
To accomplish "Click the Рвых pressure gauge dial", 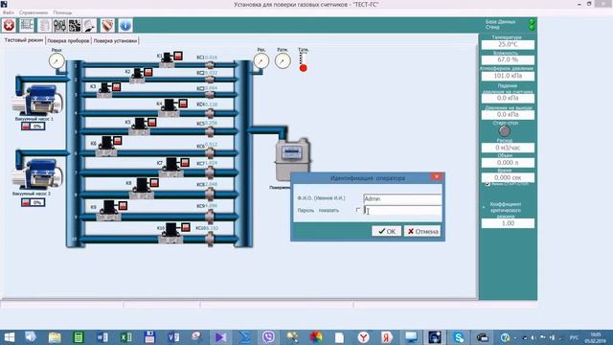I will [57, 61].
